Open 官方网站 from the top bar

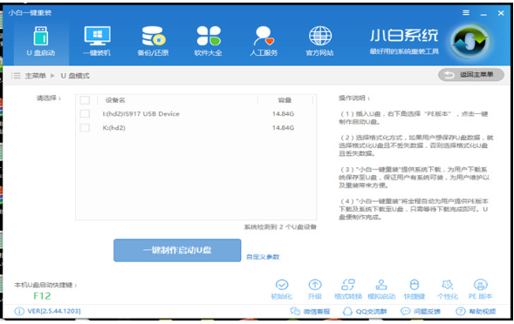pos(319,42)
